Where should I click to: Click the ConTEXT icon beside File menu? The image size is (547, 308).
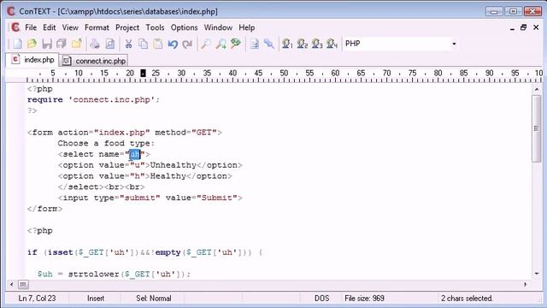pyautogui.click(x=15, y=27)
